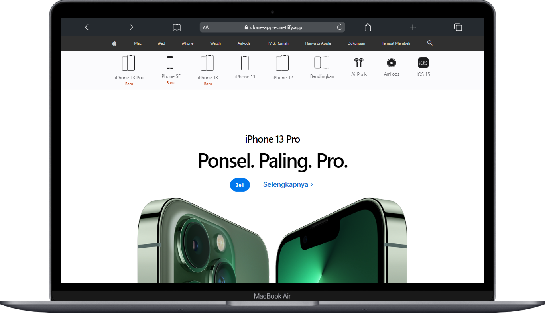Open the Dukungan menu item
545x313 pixels.
pyautogui.click(x=356, y=43)
